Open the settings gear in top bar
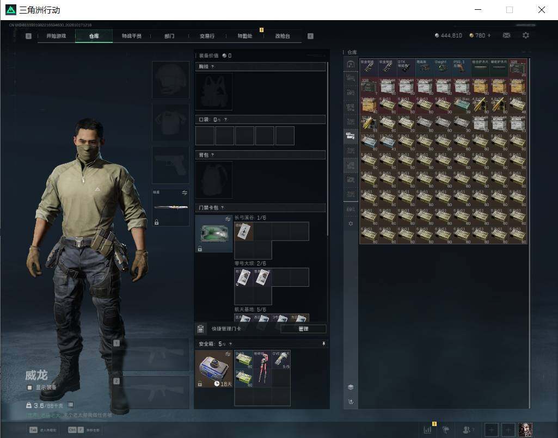The height and width of the screenshot is (438, 558). (526, 35)
